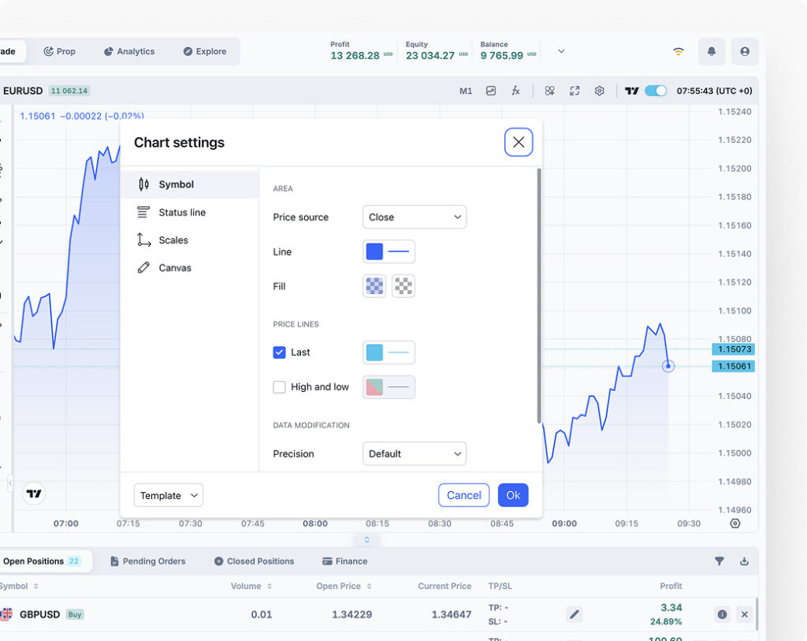Image resolution: width=807 pixels, height=641 pixels.
Task: Close the Chart settings dialog
Action: click(519, 142)
